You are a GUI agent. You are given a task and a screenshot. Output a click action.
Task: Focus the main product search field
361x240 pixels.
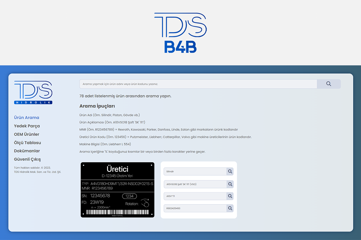click(x=198, y=84)
